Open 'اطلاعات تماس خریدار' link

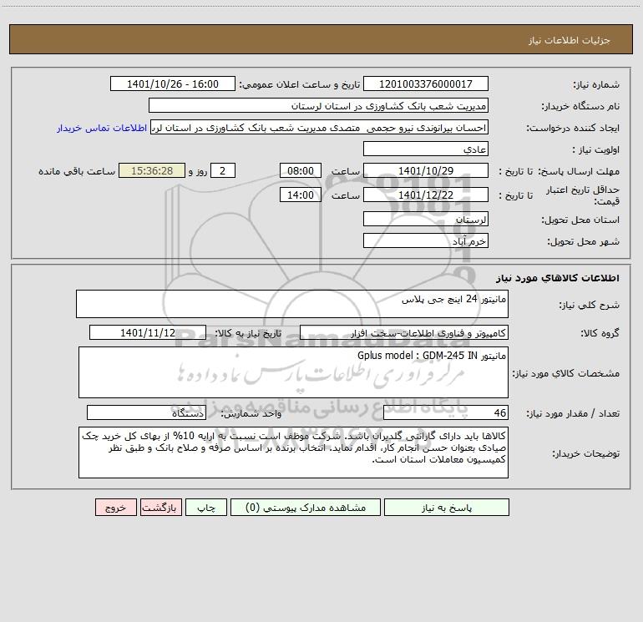102,128
